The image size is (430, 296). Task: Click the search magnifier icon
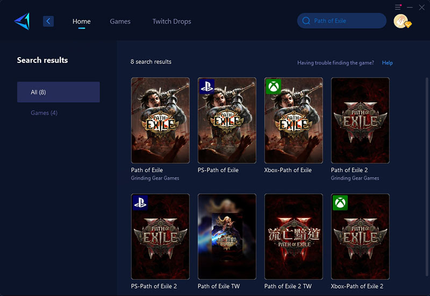[306, 21]
